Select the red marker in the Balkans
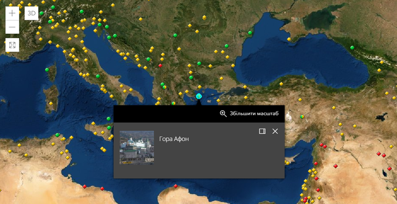The width and height of the screenshot is (397, 204). click(160, 65)
